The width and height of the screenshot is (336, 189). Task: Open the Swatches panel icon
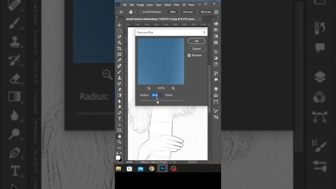tap(216, 30)
